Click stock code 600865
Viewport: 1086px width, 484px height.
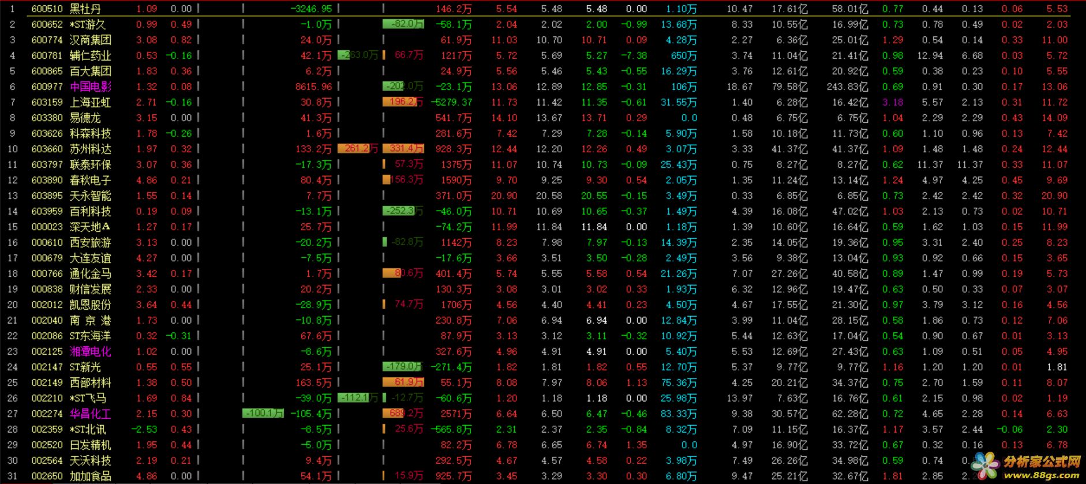pyautogui.click(x=47, y=71)
